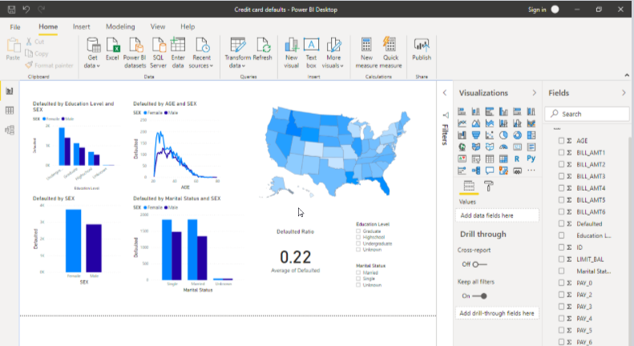Viewport: 634px width, 346px height.
Task: Select the Python visual (Py)
Action: click(531, 159)
